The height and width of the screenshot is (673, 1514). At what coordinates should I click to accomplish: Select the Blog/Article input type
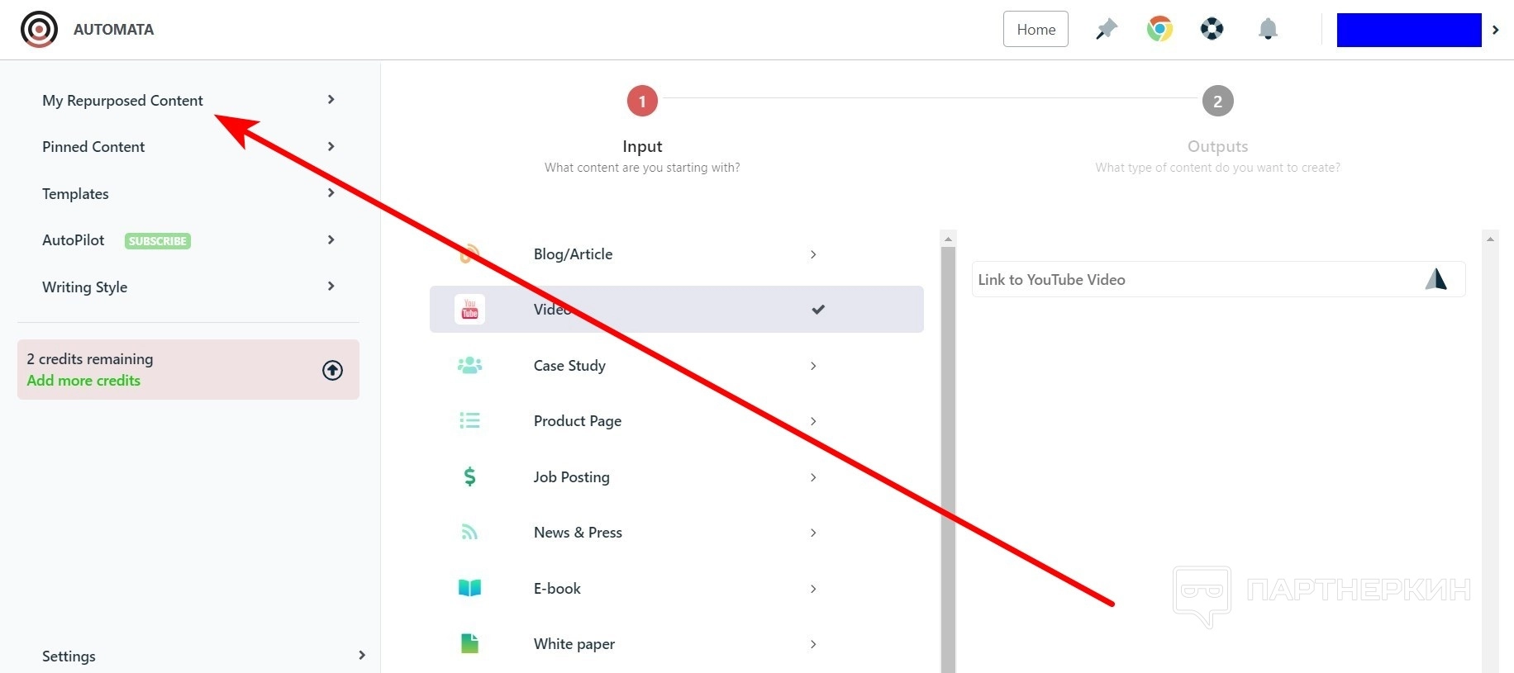(677, 254)
